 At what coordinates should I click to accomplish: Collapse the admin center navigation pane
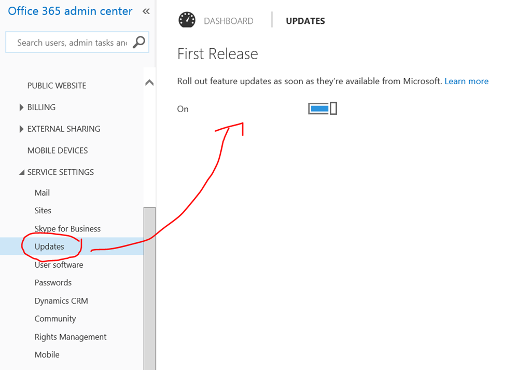click(x=146, y=11)
